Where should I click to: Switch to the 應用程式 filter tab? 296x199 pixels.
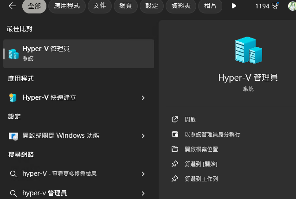(67, 6)
